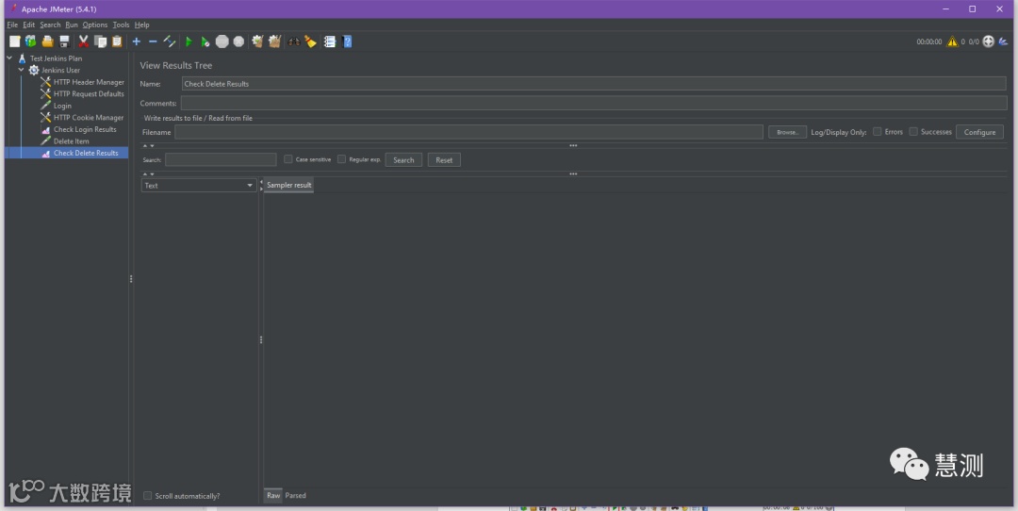This screenshot has height=511, width=1018.
Task: Open Help via question mark icon
Action: point(347,41)
